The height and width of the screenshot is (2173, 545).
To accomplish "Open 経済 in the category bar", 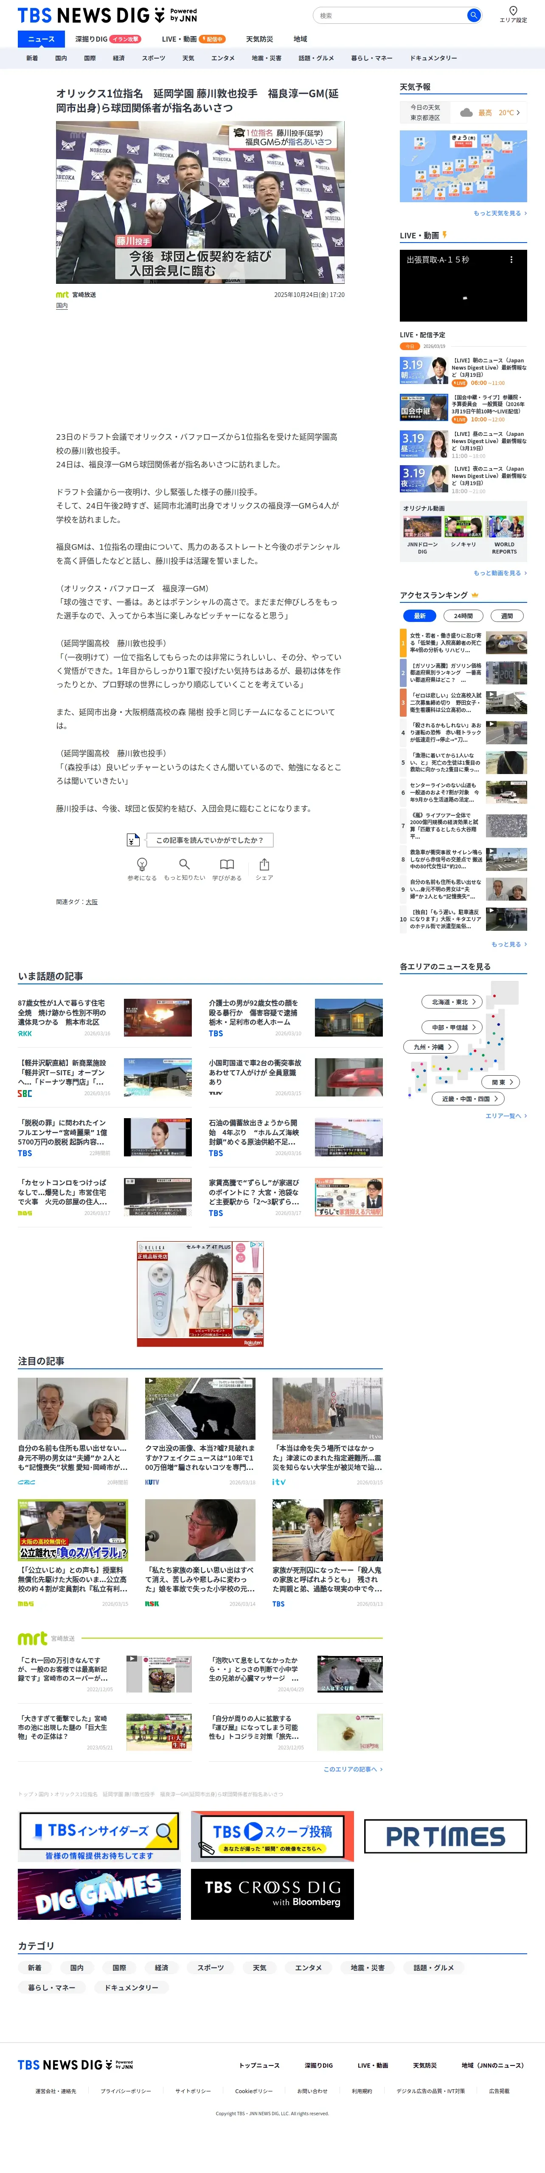I will 119,58.
